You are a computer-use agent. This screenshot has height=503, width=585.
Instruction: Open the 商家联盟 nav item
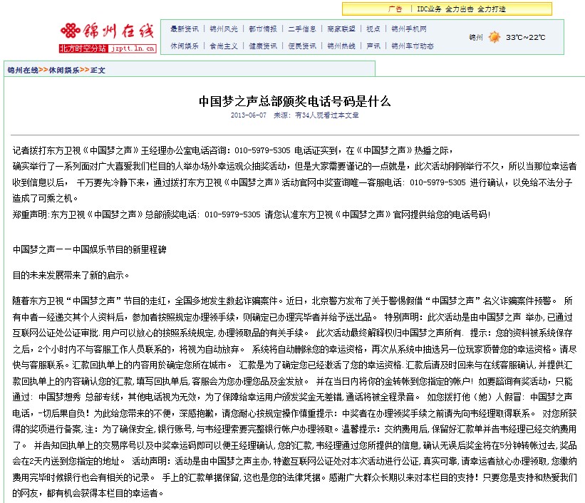tap(341, 29)
